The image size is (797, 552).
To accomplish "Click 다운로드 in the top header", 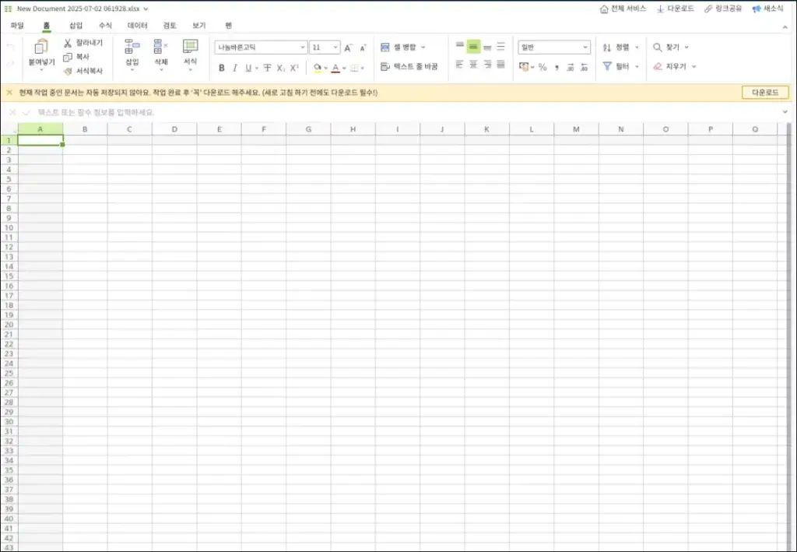I will pos(676,9).
